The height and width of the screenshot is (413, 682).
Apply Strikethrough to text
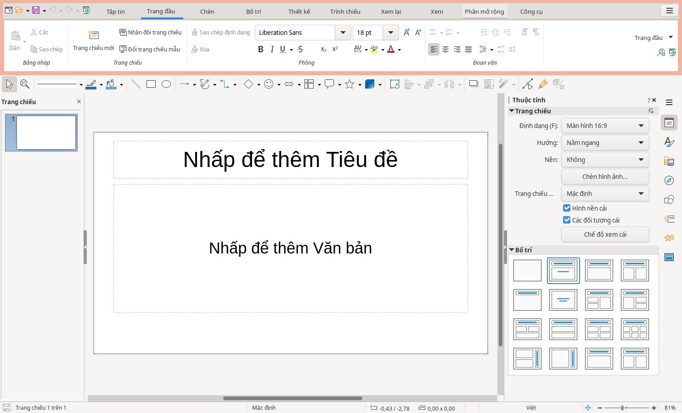tap(300, 49)
